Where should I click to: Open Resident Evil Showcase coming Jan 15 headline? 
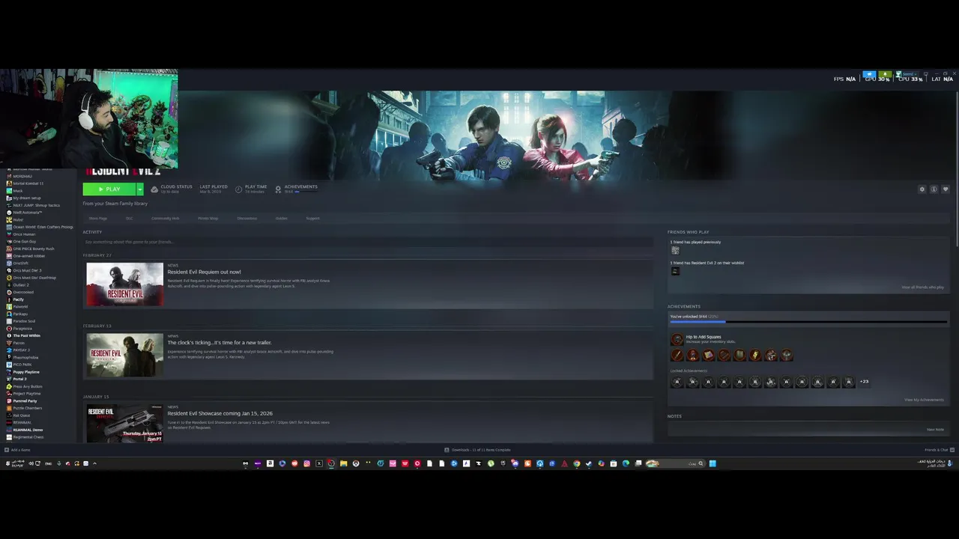[x=220, y=413]
